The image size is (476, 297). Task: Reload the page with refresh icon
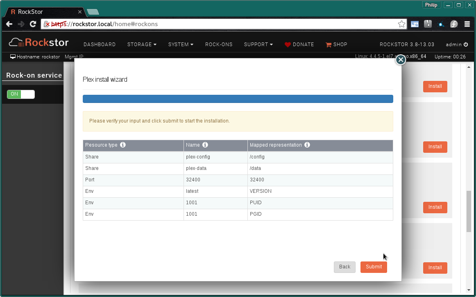tap(33, 24)
